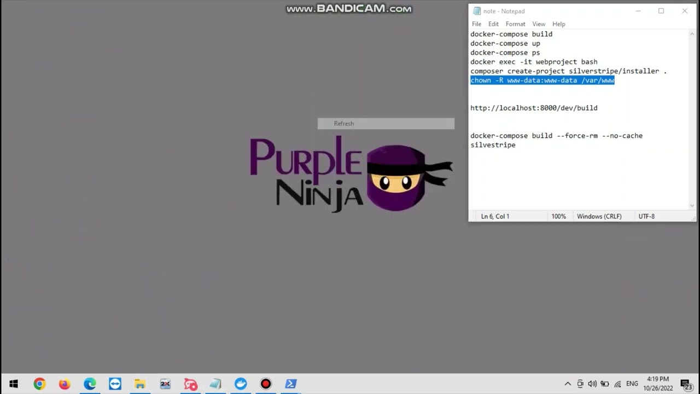This screenshot has width=700, height=394.
Task: Open File Explorer from the taskbar
Action: tap(140, 384)
